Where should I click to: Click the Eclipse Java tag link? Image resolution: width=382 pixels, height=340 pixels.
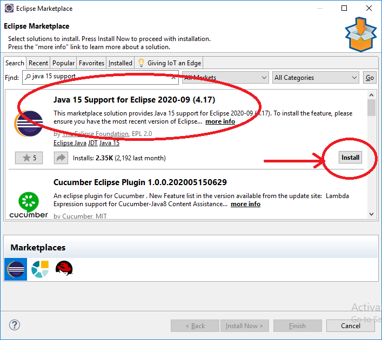coord(70,143)
